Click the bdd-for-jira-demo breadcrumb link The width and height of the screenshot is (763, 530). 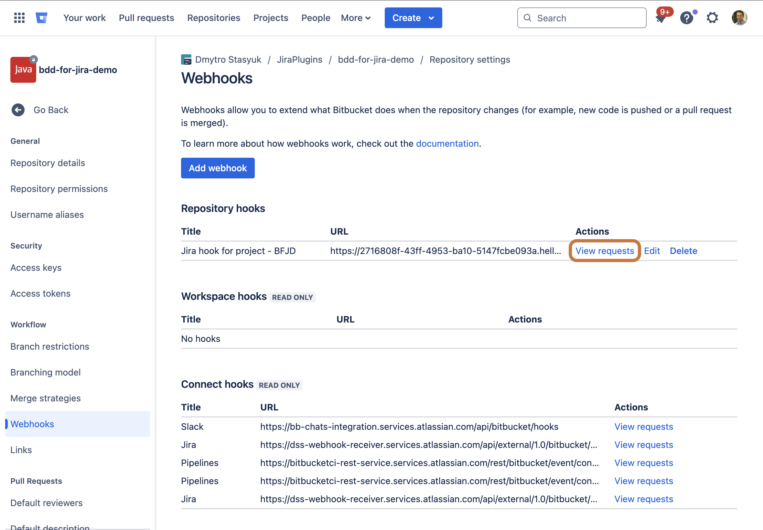point(376,60)
